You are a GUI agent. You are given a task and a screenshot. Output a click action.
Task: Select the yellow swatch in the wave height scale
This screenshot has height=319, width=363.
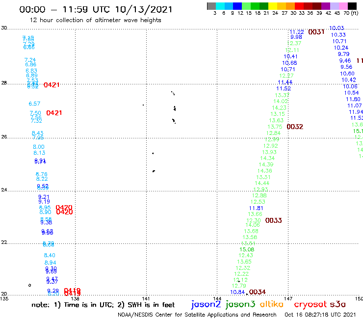click(273, 6)
